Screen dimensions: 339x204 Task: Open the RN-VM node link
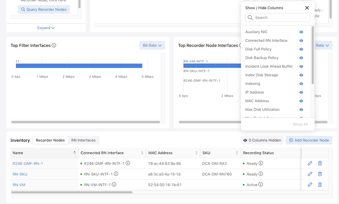19,185
